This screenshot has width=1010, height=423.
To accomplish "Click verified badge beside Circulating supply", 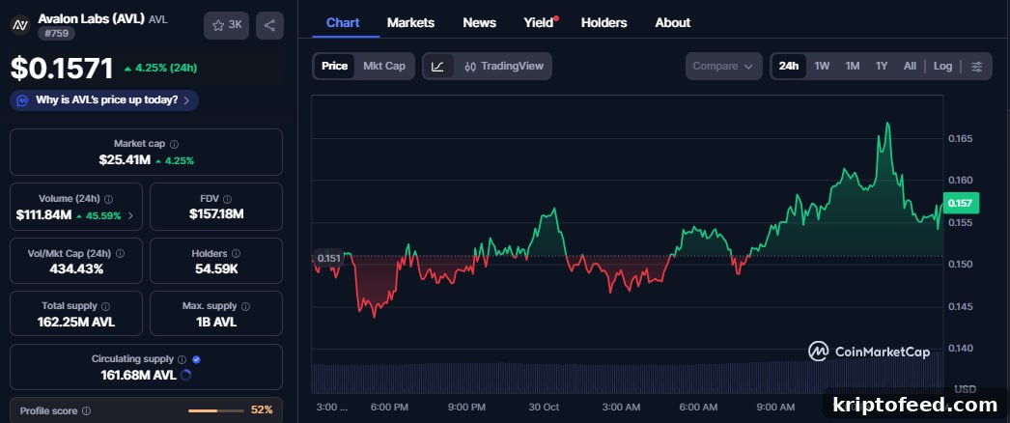I will pyautogui.click(x=196, y=359).
